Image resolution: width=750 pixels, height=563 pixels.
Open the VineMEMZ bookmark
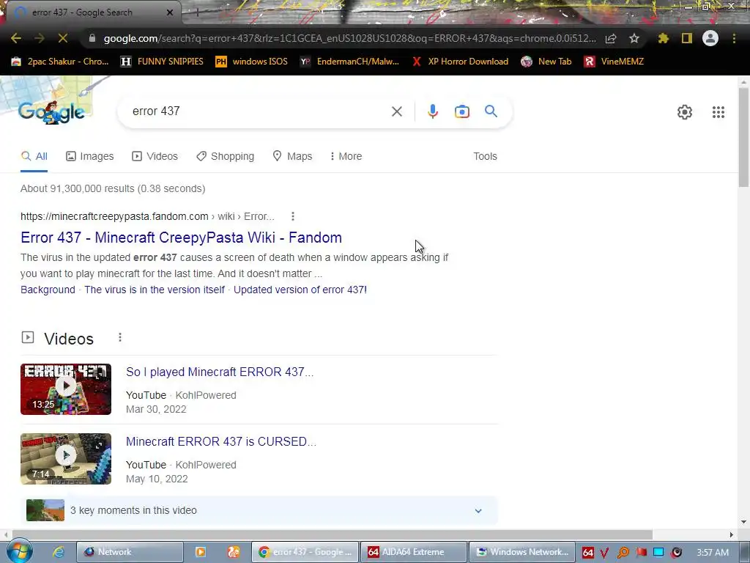[x=614, y=62]
